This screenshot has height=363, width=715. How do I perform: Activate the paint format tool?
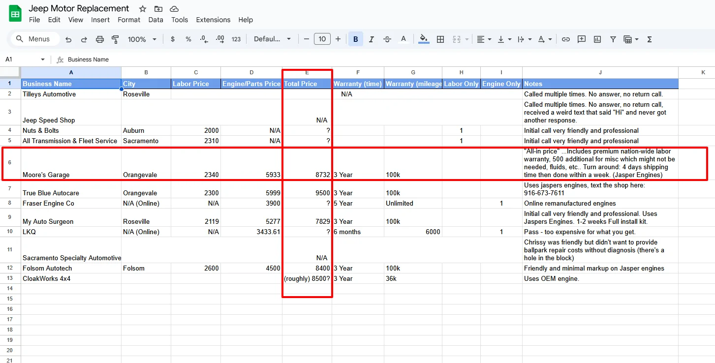[x=116, y=39]
